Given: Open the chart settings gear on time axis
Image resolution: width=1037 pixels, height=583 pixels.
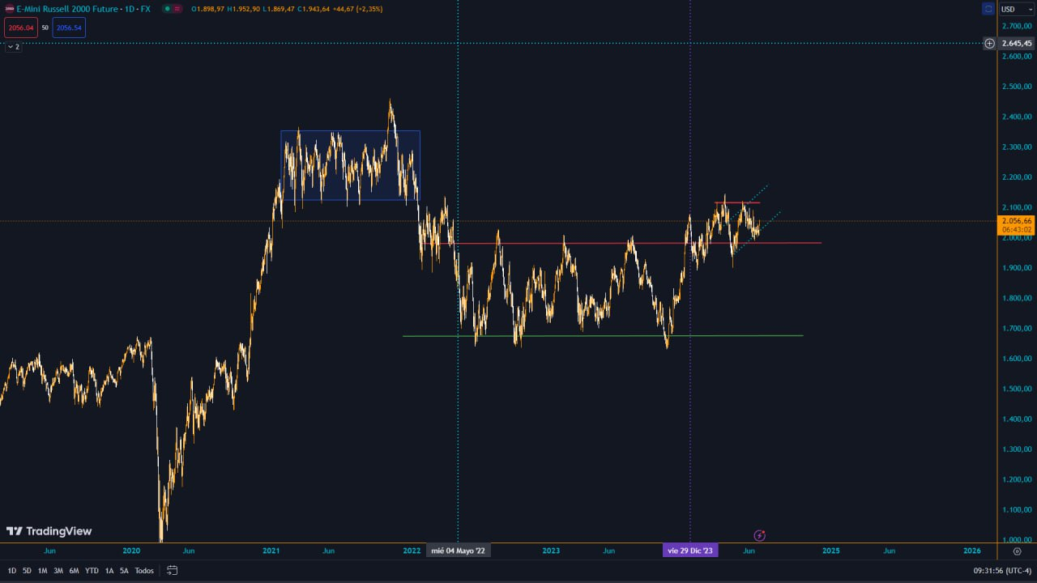Looking at the screenshot, I should click(x=1017, y=551).
